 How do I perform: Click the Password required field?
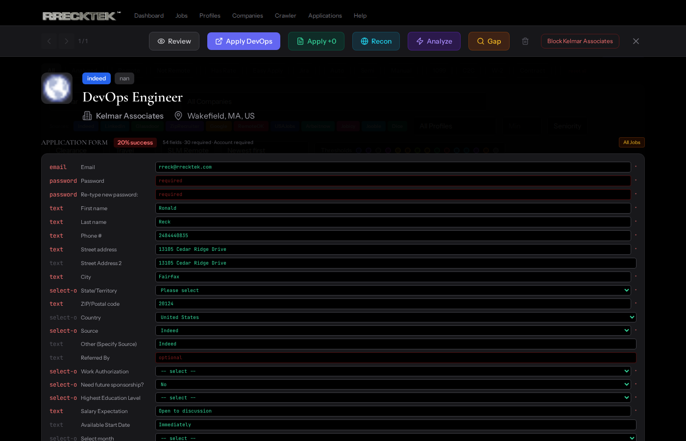393,181
